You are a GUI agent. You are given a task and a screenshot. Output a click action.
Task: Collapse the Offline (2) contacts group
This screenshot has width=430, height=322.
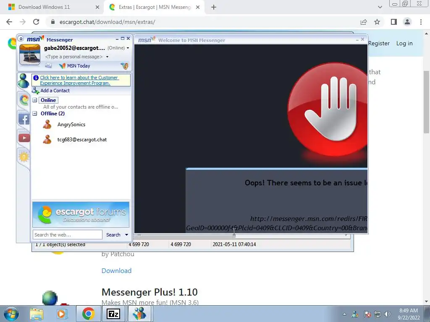click(x=35, y=113)
